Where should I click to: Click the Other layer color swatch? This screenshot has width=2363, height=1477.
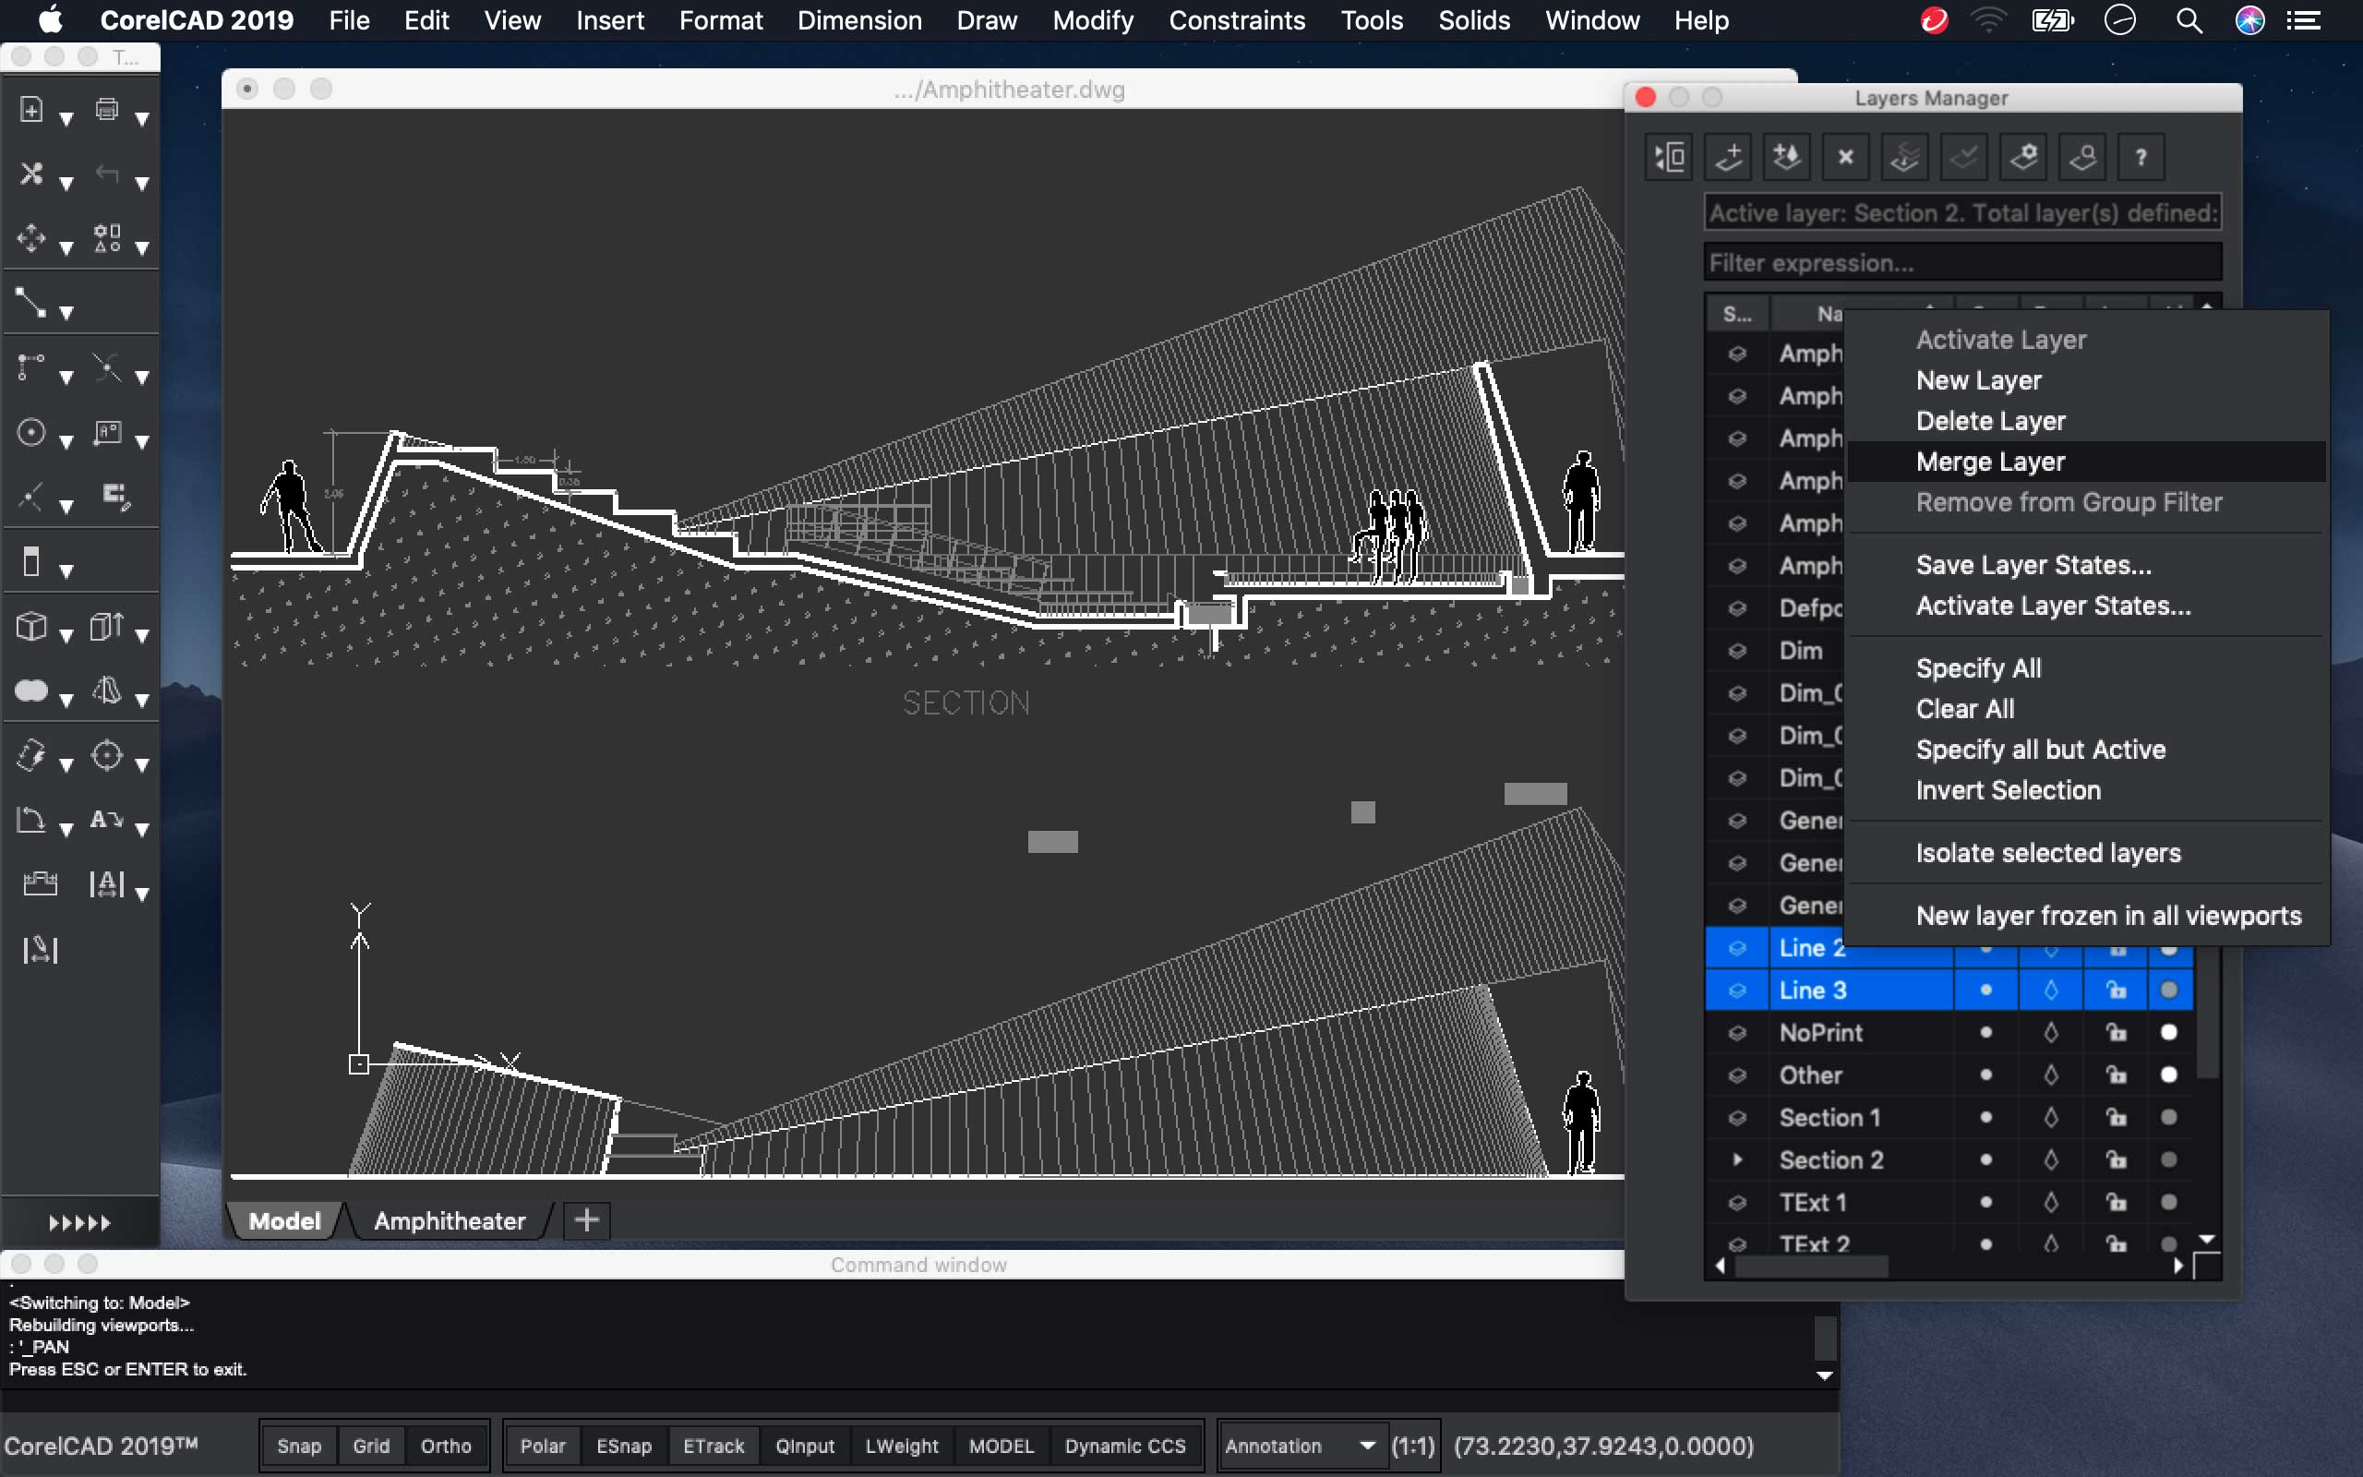(x=2168, y=1075)
